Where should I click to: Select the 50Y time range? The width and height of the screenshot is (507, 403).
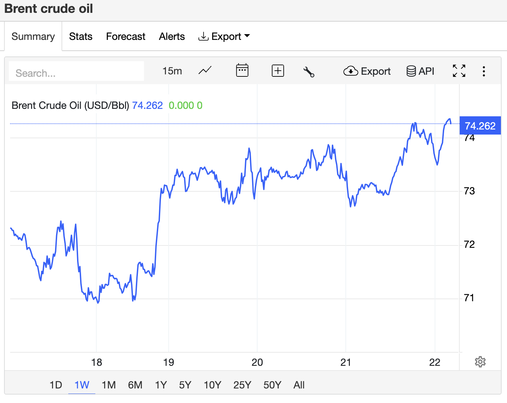[x=272, y=385]
